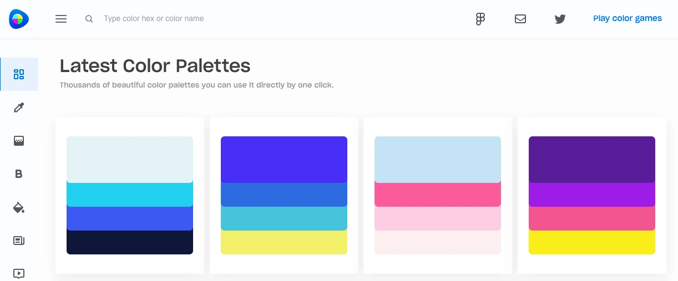The image size is (678, 281).
Task: Select the yellow swatch in second palette
Action: pos(284,242)
